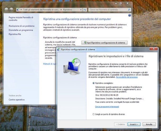Open Pagina iniziale Pannello di controllo
This screenshot has height=131, width=161.
click(21, 19)
